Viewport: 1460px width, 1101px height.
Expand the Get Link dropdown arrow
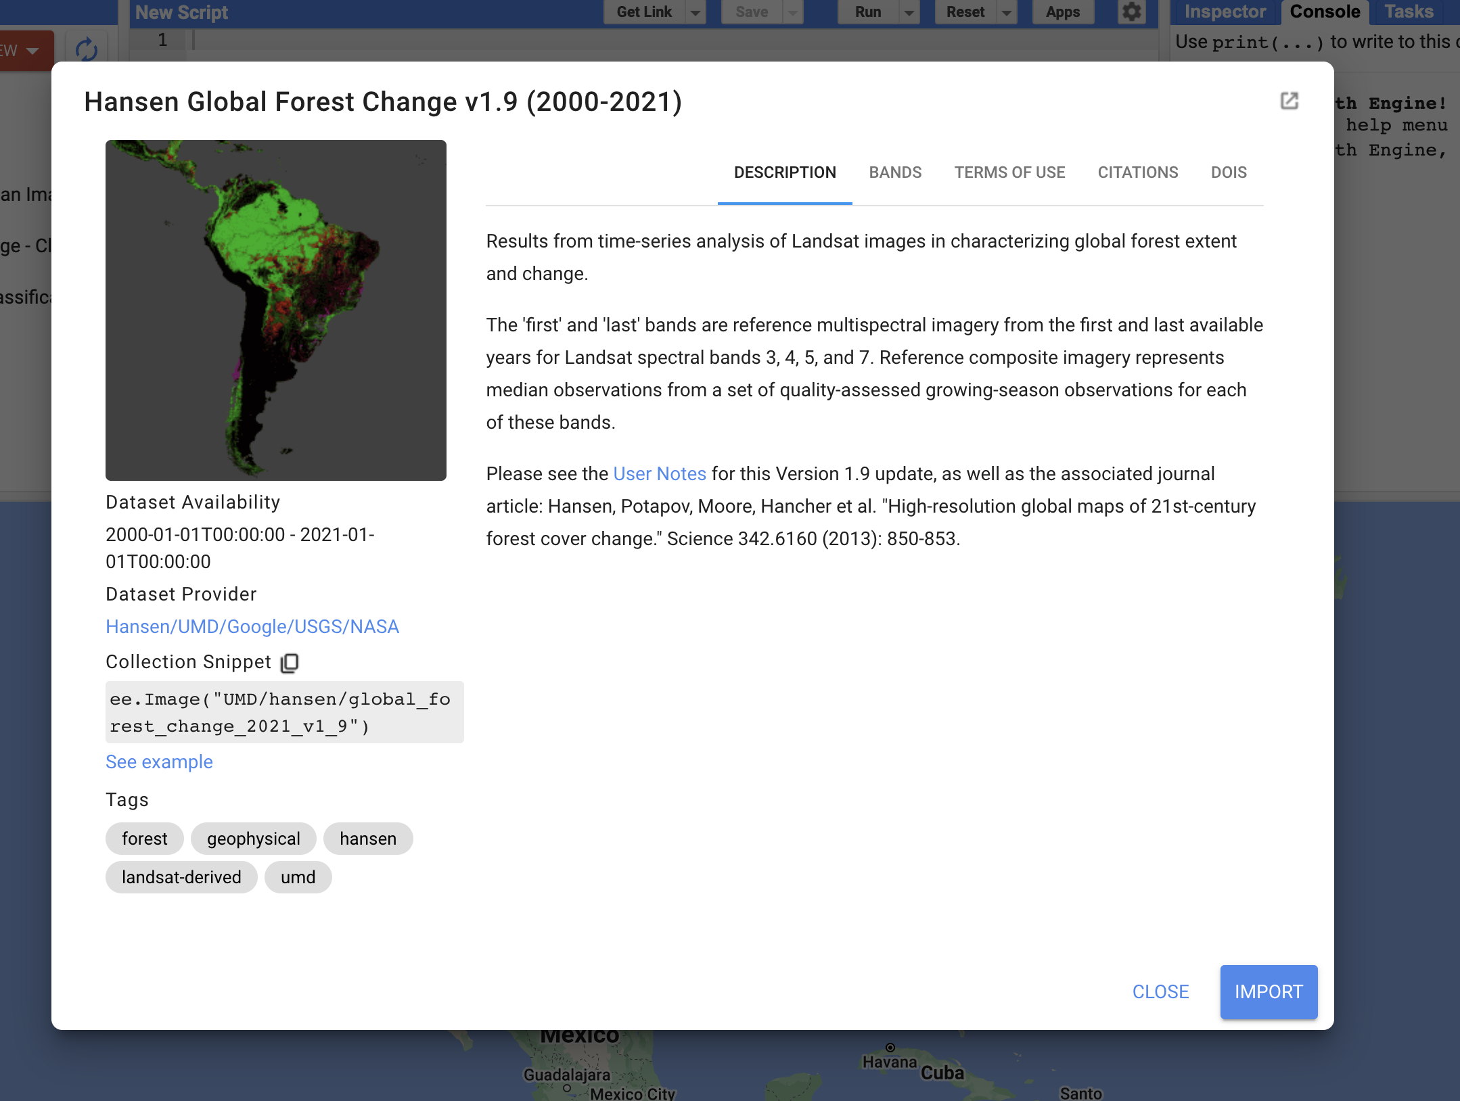[x=695, y=12]
